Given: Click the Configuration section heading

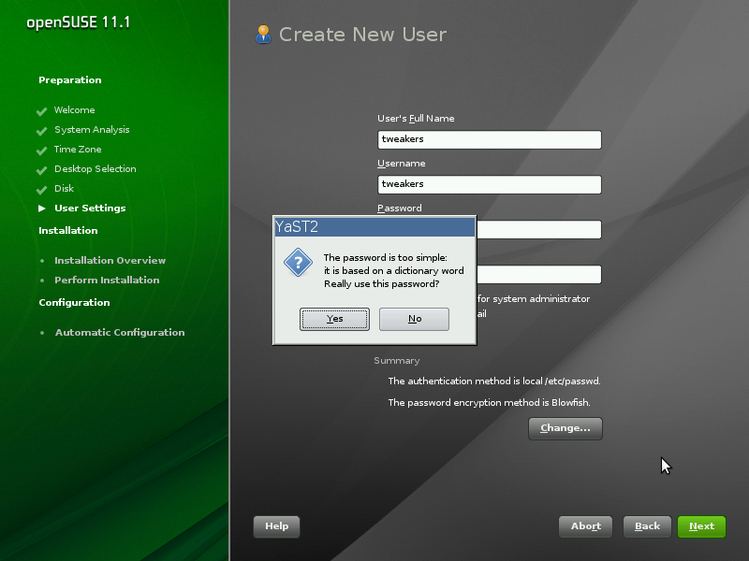Looking at the screenshot, I should pos(74,302).
